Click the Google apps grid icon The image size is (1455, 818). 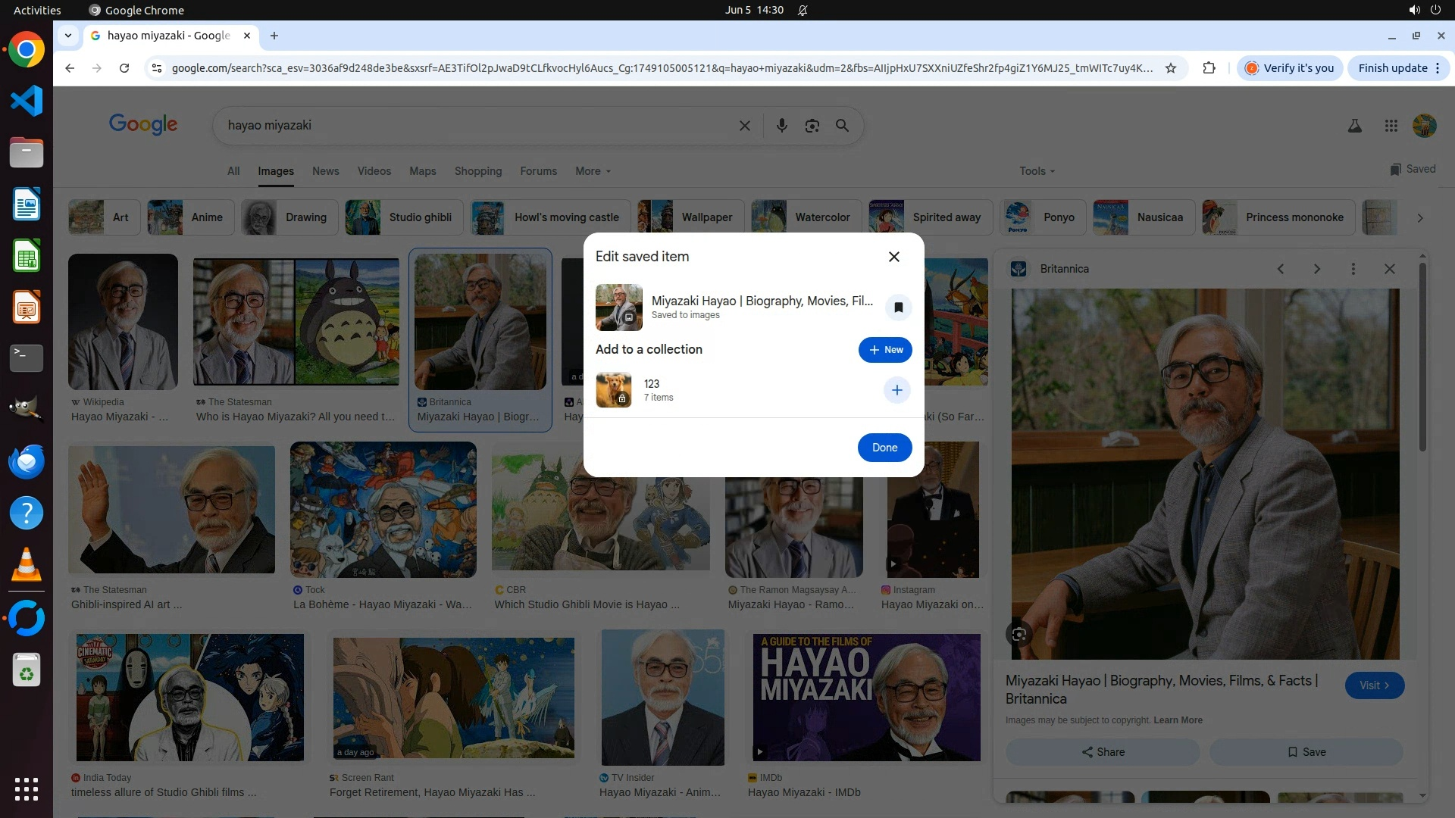[1391, 126]
